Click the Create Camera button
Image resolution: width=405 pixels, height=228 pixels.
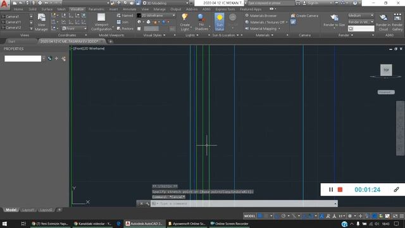point(305,15)
